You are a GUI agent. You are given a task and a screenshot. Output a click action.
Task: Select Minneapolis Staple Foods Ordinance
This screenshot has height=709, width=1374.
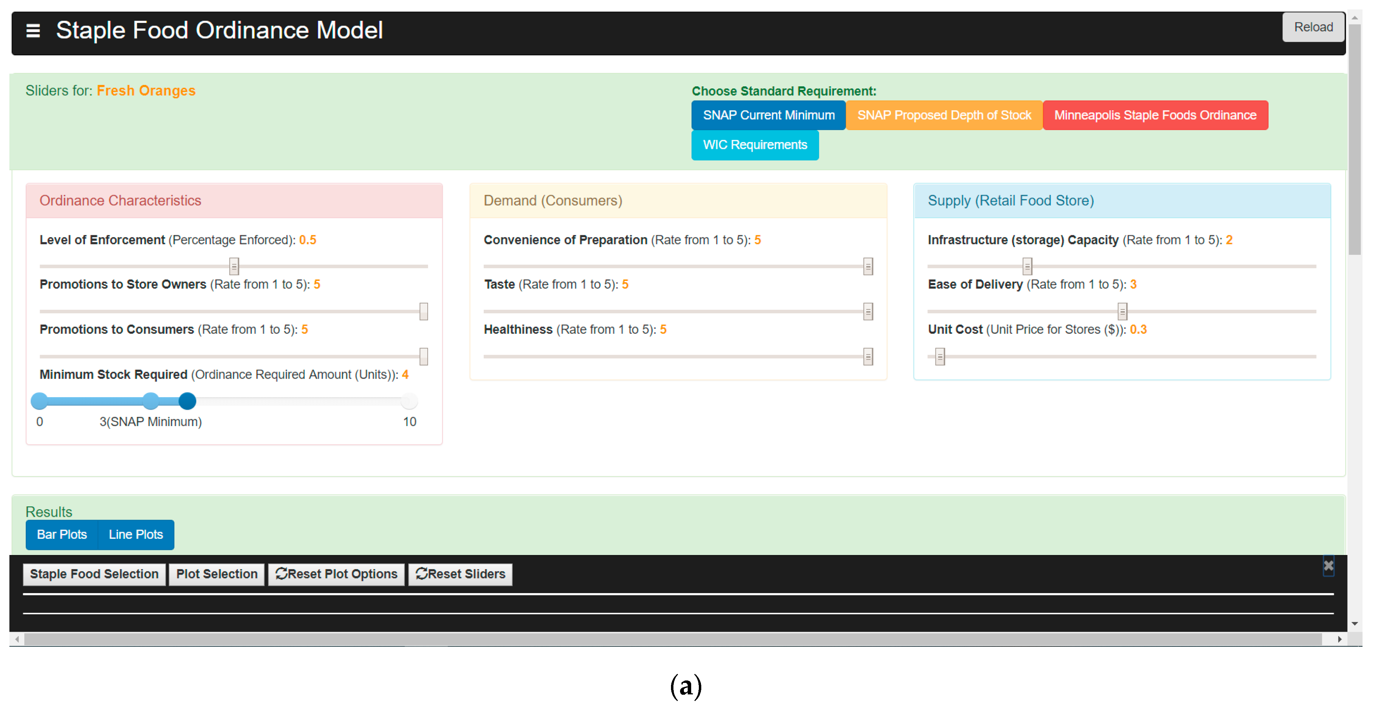1155,115
